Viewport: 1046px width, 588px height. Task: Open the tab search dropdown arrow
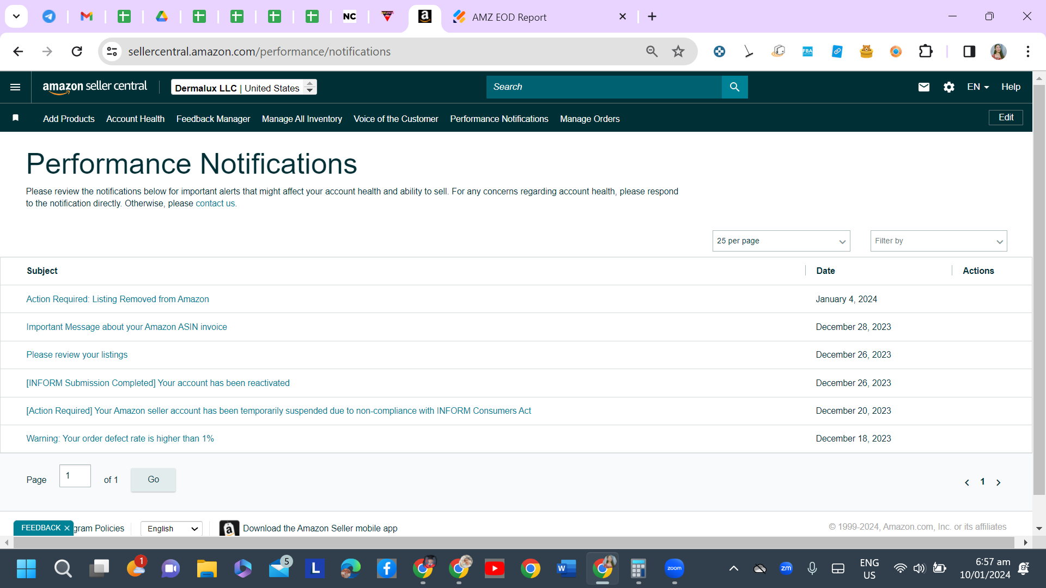click(x=16, y=16)
